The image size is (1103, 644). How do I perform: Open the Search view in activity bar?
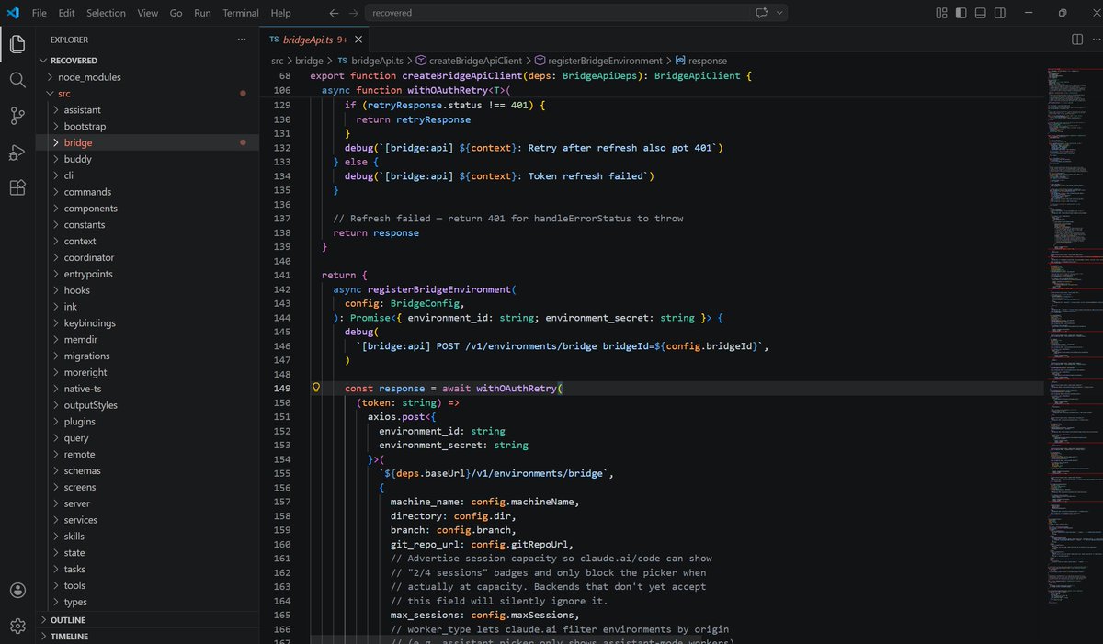pyautogui.click(x=17, y=80)
